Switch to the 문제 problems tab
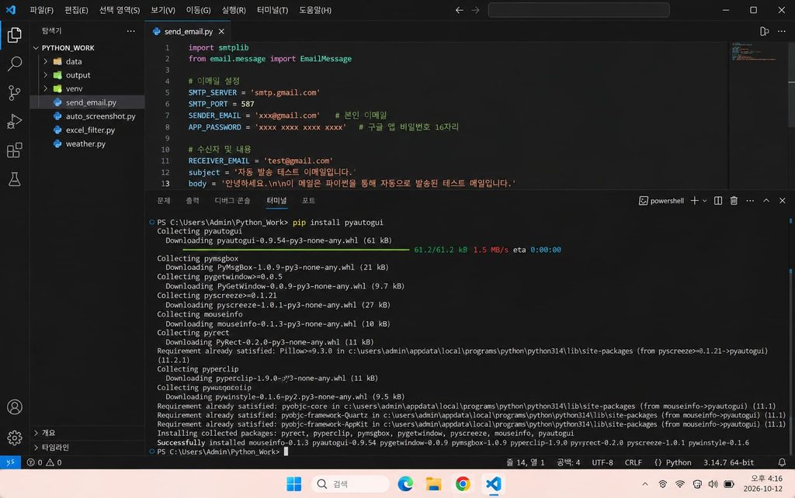The height and width of the screenshot is (498, 795). tap(164, 201)
